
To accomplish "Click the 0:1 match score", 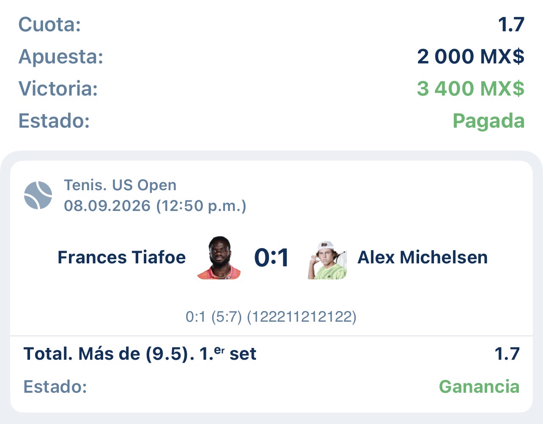I will (271, 257).
